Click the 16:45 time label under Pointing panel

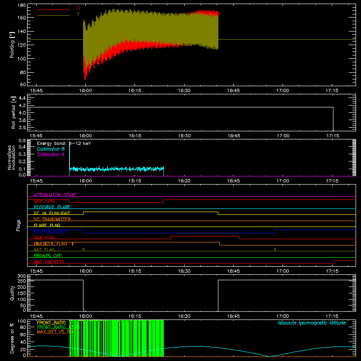tap(233, 91)
